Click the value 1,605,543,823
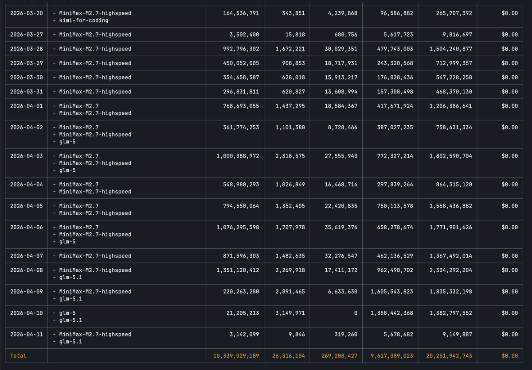Viewport: 532px width, 370px height. (392, 292)
